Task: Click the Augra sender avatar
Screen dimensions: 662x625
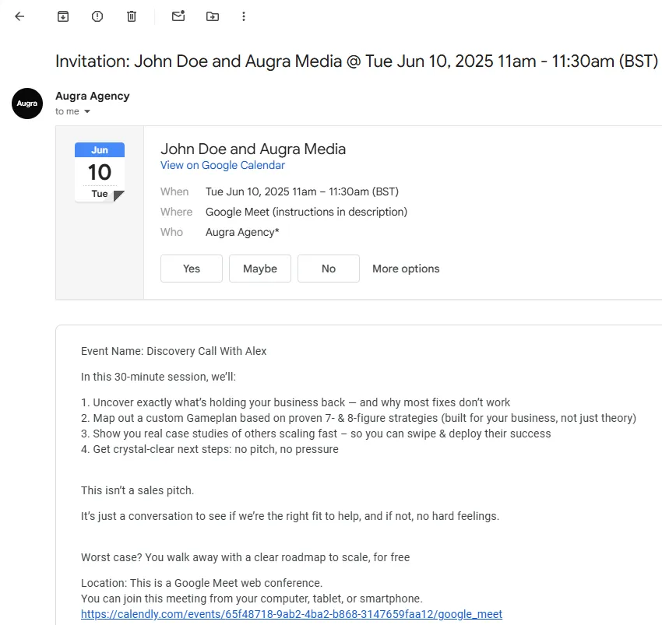Action: click(x=27, y=104)
